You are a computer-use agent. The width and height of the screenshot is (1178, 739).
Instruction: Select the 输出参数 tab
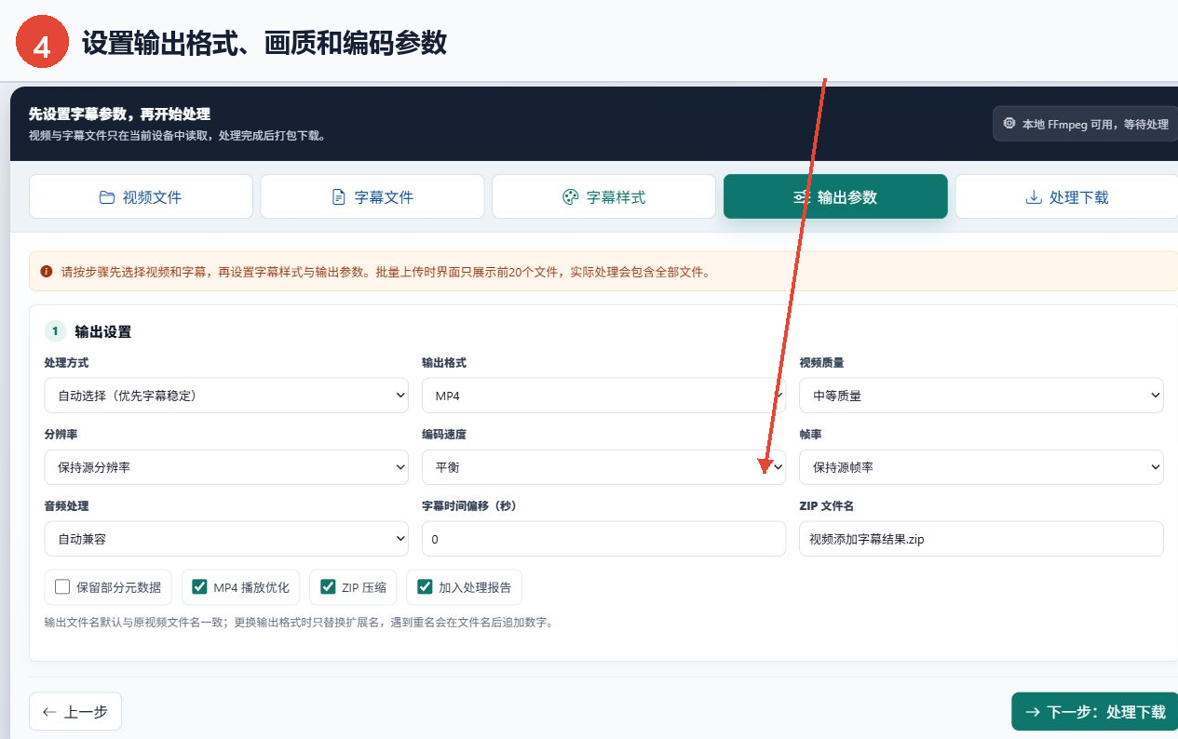[835, 196]
